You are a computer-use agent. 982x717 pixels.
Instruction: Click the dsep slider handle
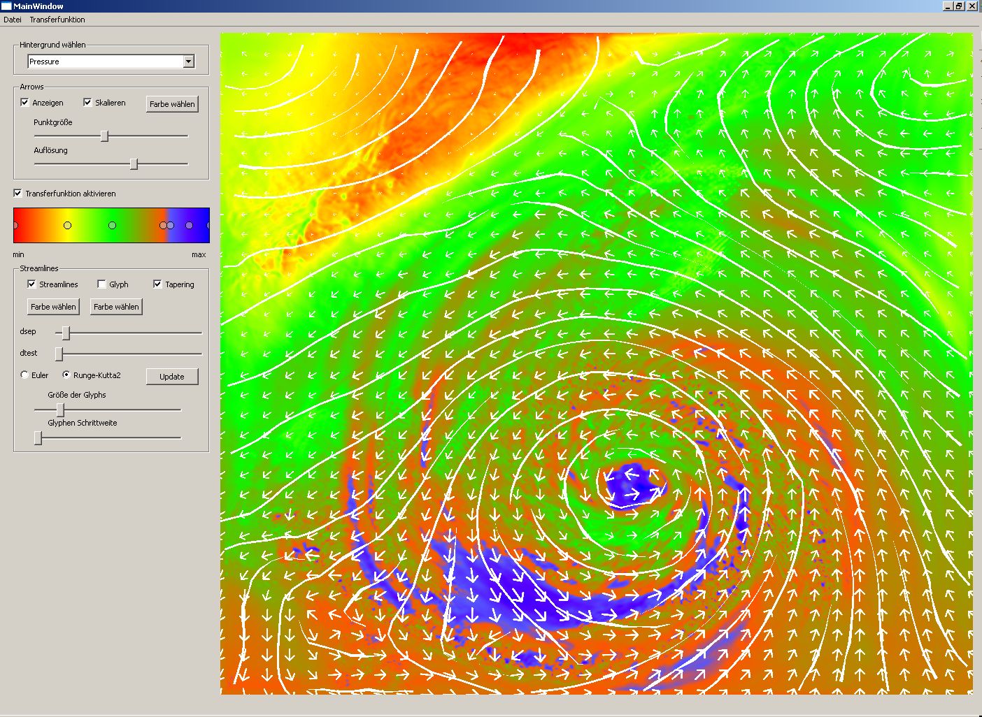pos(66,333)
